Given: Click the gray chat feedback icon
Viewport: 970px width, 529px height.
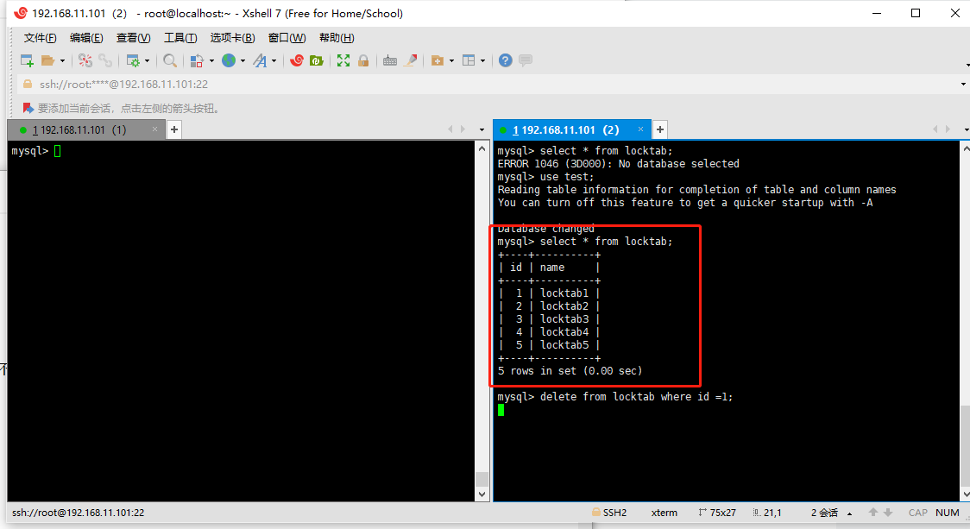Looking at the screenshot, I should coord(526,60).
